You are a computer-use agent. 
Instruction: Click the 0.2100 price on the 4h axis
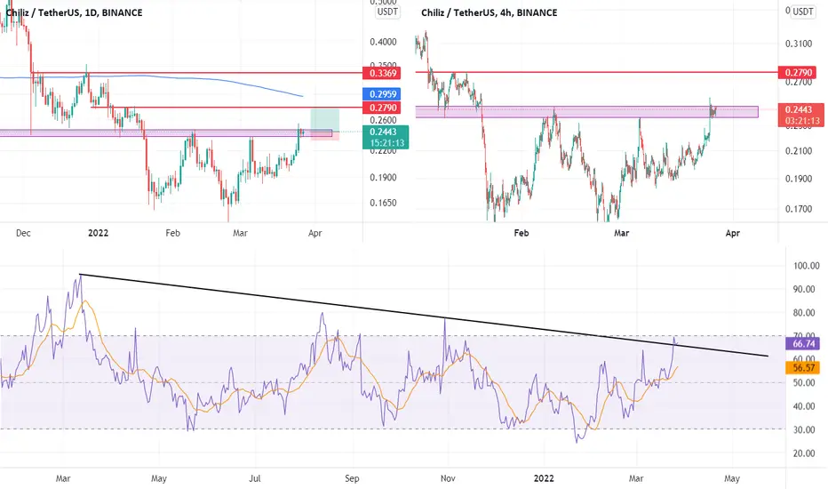[x=799, y=151]
